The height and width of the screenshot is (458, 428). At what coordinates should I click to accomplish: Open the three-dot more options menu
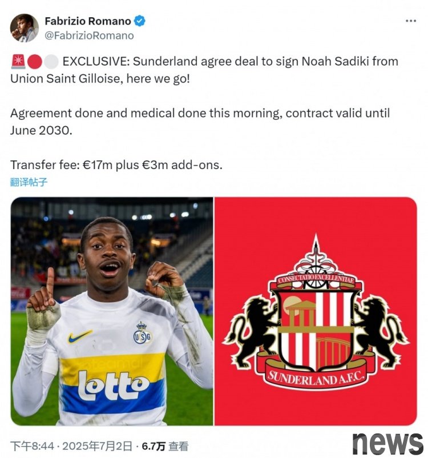(411, 21)
